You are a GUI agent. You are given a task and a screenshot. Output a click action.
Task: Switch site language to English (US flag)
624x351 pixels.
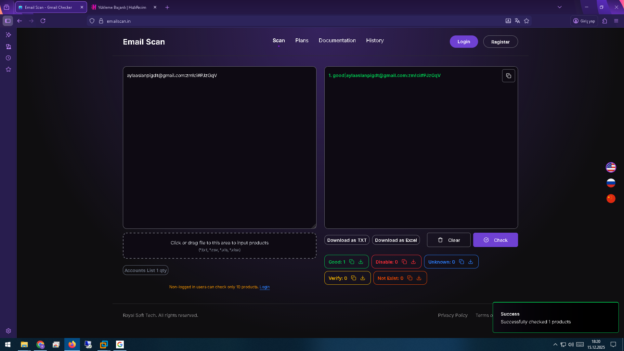tap(611, 167)
